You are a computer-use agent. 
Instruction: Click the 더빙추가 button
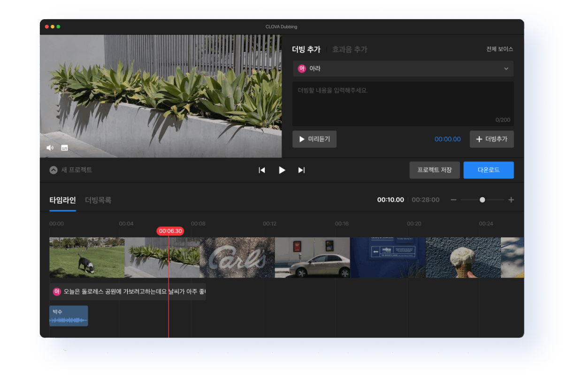[491, 139]
